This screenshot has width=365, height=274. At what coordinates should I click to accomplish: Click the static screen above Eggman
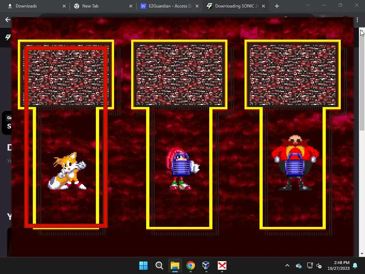(x=293, y=75)
